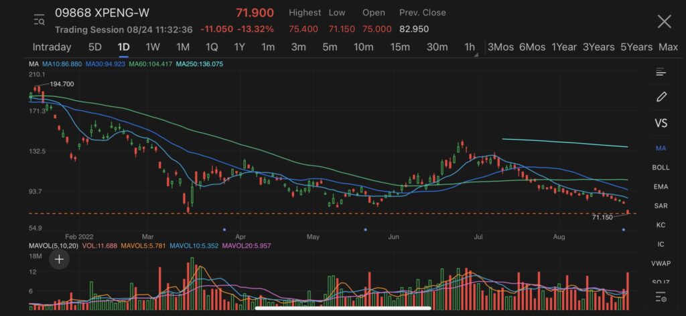Click the MAVOL10:5.352 legend value

(x=194, y=246)
